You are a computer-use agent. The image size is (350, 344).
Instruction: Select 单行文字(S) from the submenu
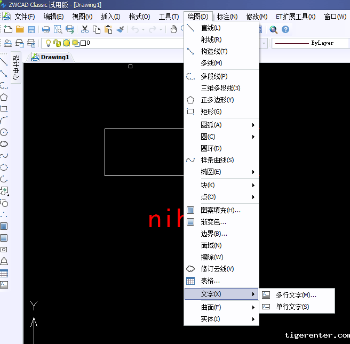(x=292, y=307)
